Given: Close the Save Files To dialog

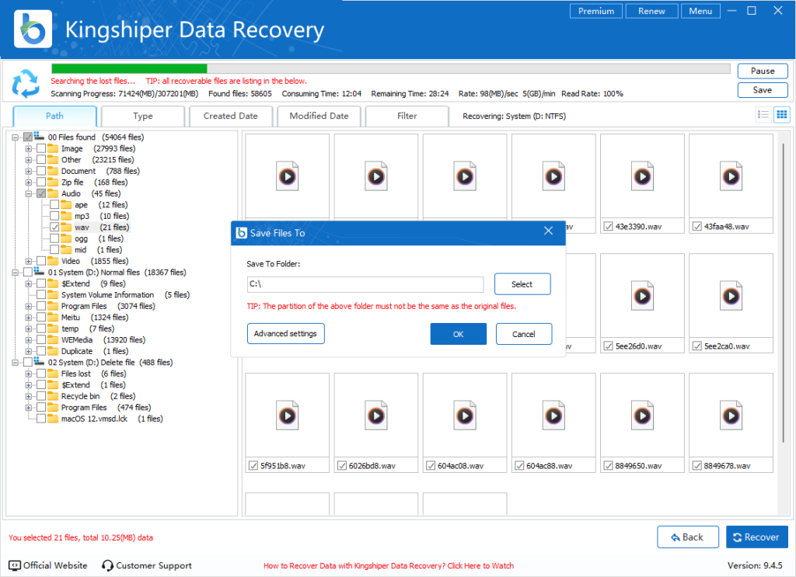Looking at the screenshot, I should (548, 231).
